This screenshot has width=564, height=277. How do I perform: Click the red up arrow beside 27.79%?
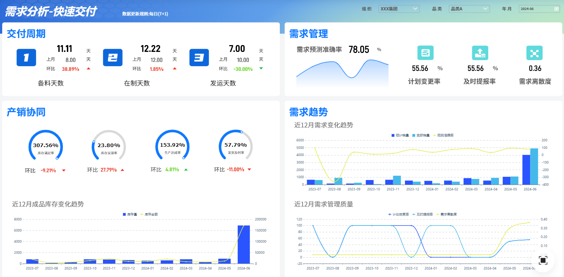click(x=122, y=170)
